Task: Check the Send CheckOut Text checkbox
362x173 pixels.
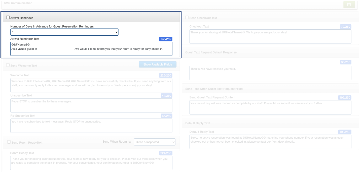Action: click(x=187, y=18)
